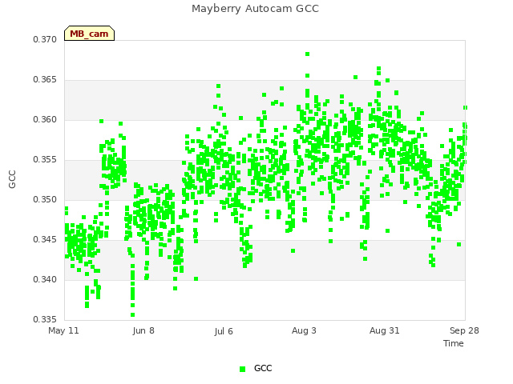Click the MB_cam label tag
The height and width of the screenshot is (384, 513).
(89, 34)
